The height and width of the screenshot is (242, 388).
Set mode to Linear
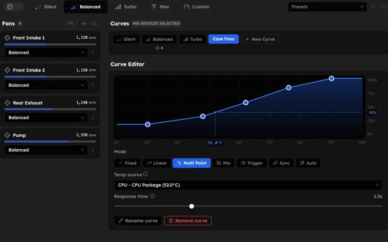[x=157, y=163]
